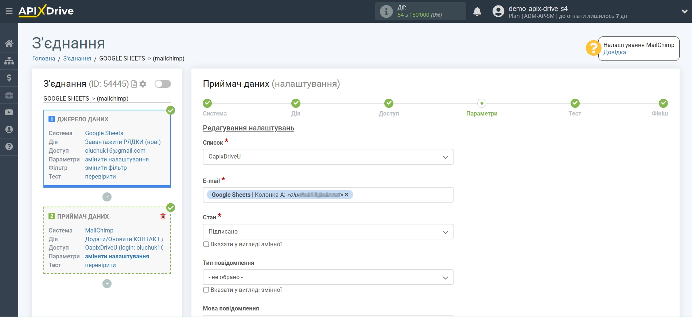Open the З'єднання breadcrumb link

[77, 58]
